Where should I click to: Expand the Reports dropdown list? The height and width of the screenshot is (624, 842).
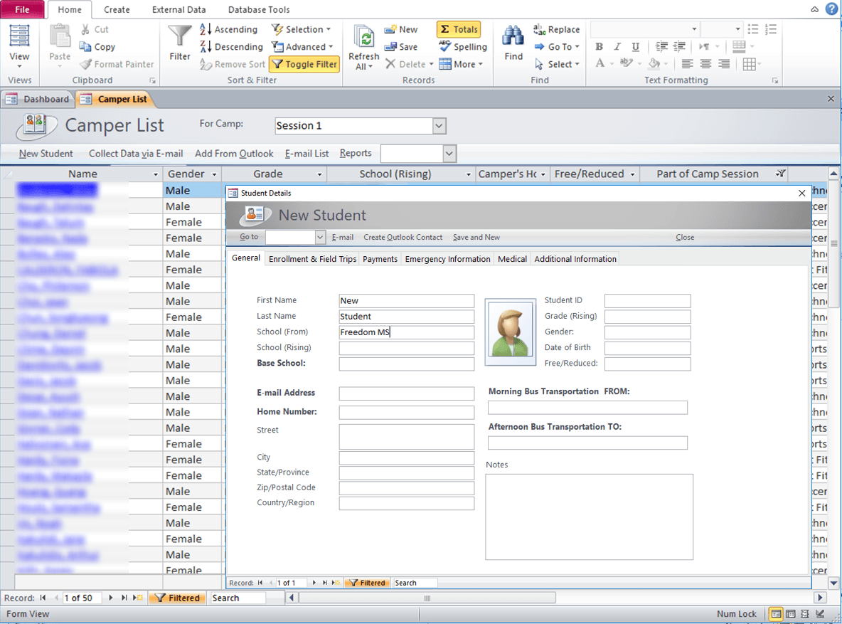pyautogui.click(x=449, y=154)
